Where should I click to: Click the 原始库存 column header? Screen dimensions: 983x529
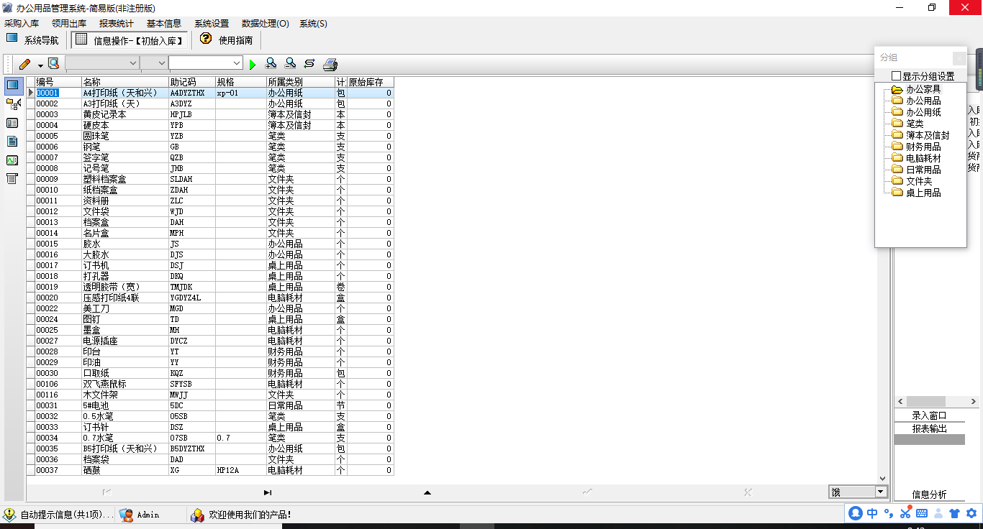(370, 82)
